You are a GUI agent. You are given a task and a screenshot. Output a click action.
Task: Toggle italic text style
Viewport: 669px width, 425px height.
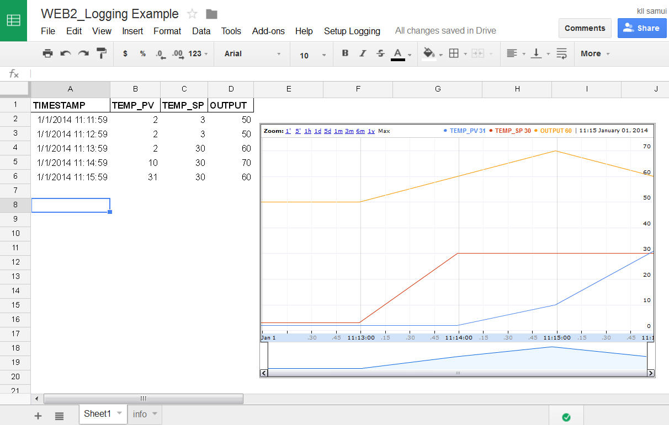tap(363, 53)
